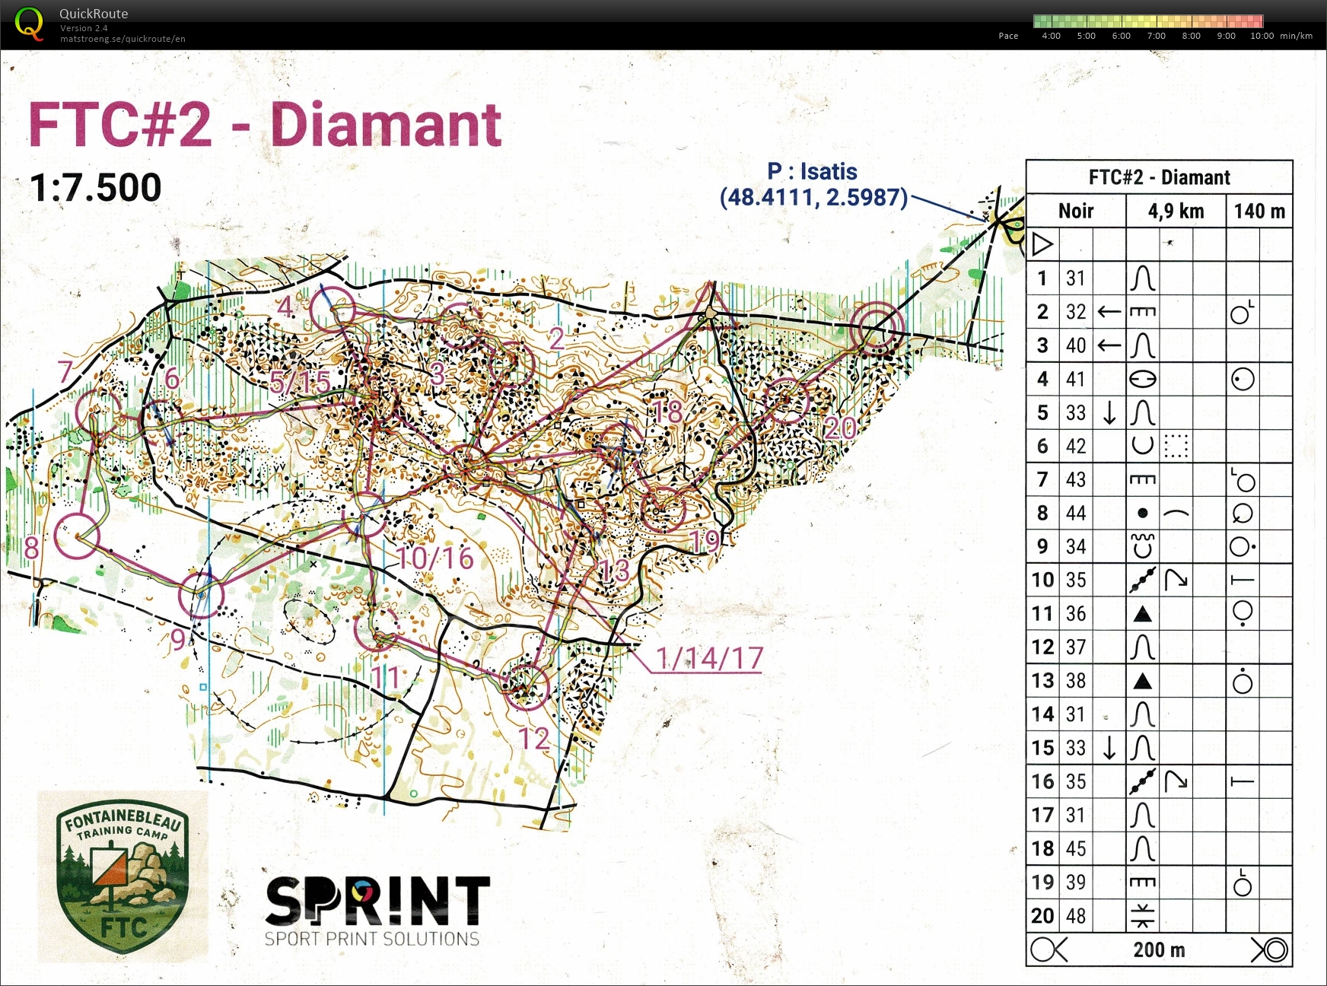
Task: Click the boulder symbol for control 11
Action: 1144,613
